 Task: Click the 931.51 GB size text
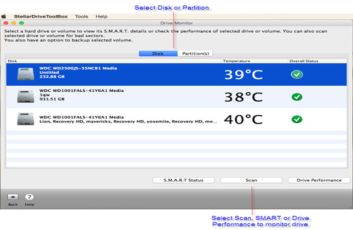pyautogui.click(x=52, y=99)
